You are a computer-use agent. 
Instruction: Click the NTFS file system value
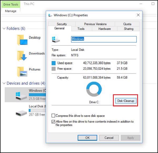coord(75,55)
